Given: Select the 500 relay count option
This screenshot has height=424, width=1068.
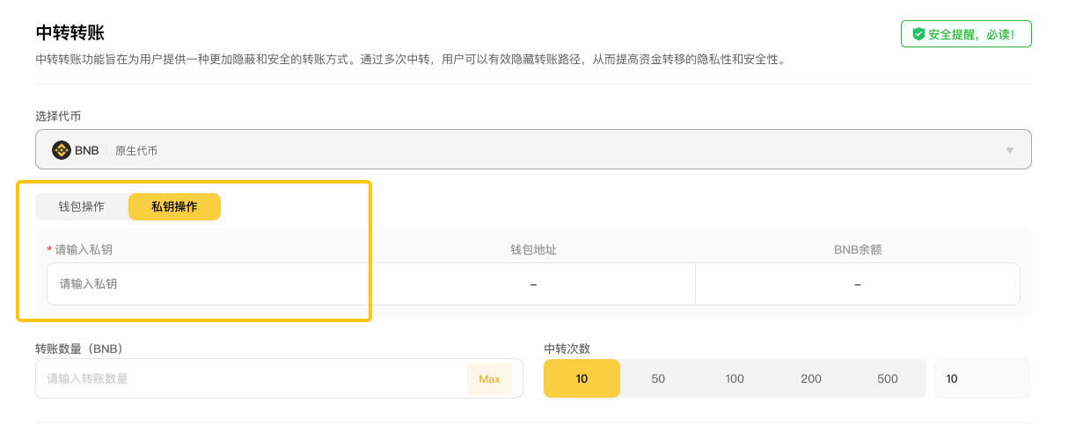Looking at the screenshot, I should tap(888, 379).
